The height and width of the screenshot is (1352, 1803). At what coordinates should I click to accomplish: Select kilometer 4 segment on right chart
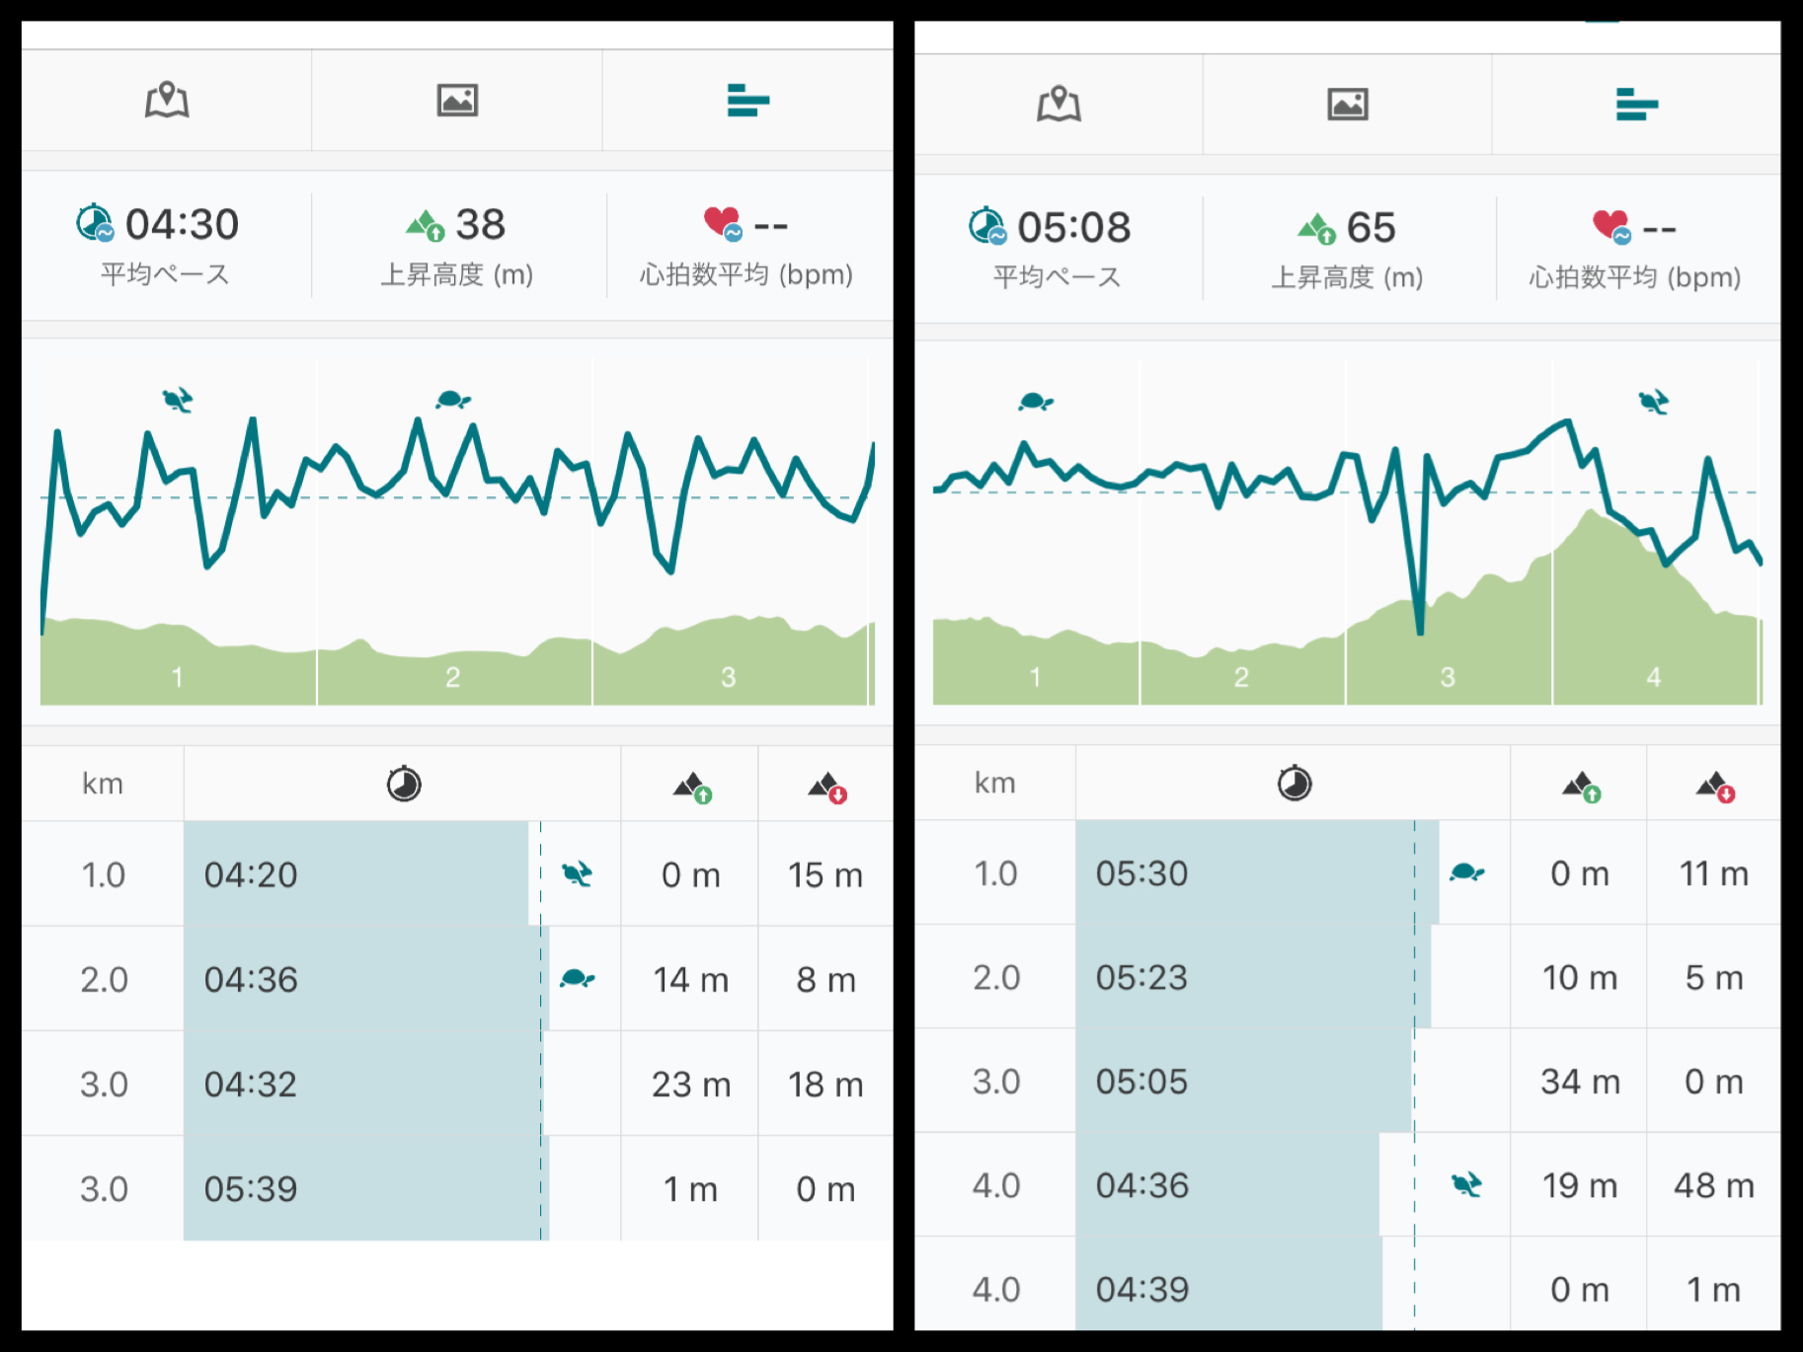pyautogui.click(x=1654, y=677)
